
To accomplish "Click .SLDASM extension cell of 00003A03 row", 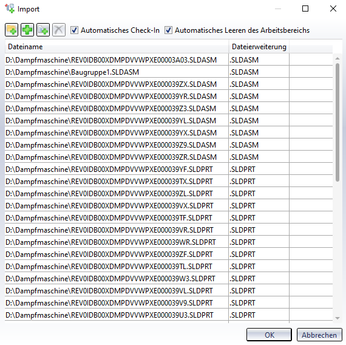I will point(259,60).
